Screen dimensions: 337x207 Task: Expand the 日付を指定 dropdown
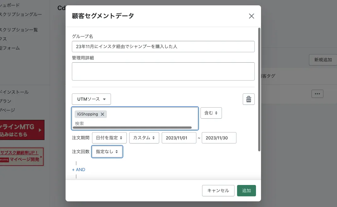pos(109,138)
